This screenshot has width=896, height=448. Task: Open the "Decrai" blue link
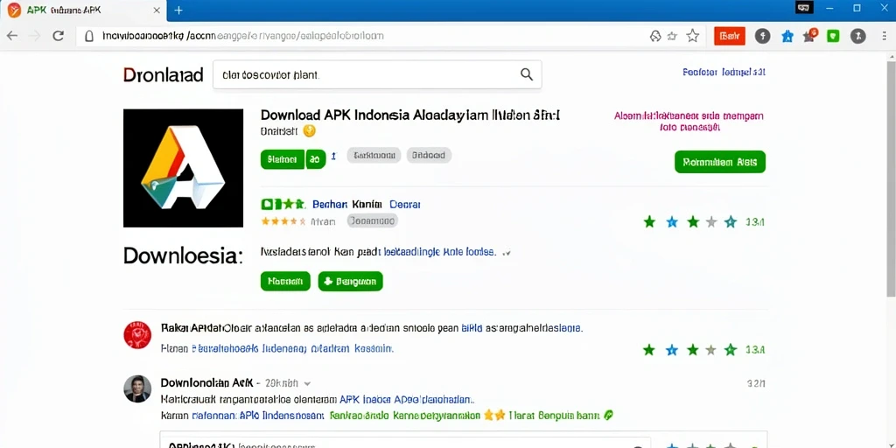pyautogui.click(x=404, y=204)
